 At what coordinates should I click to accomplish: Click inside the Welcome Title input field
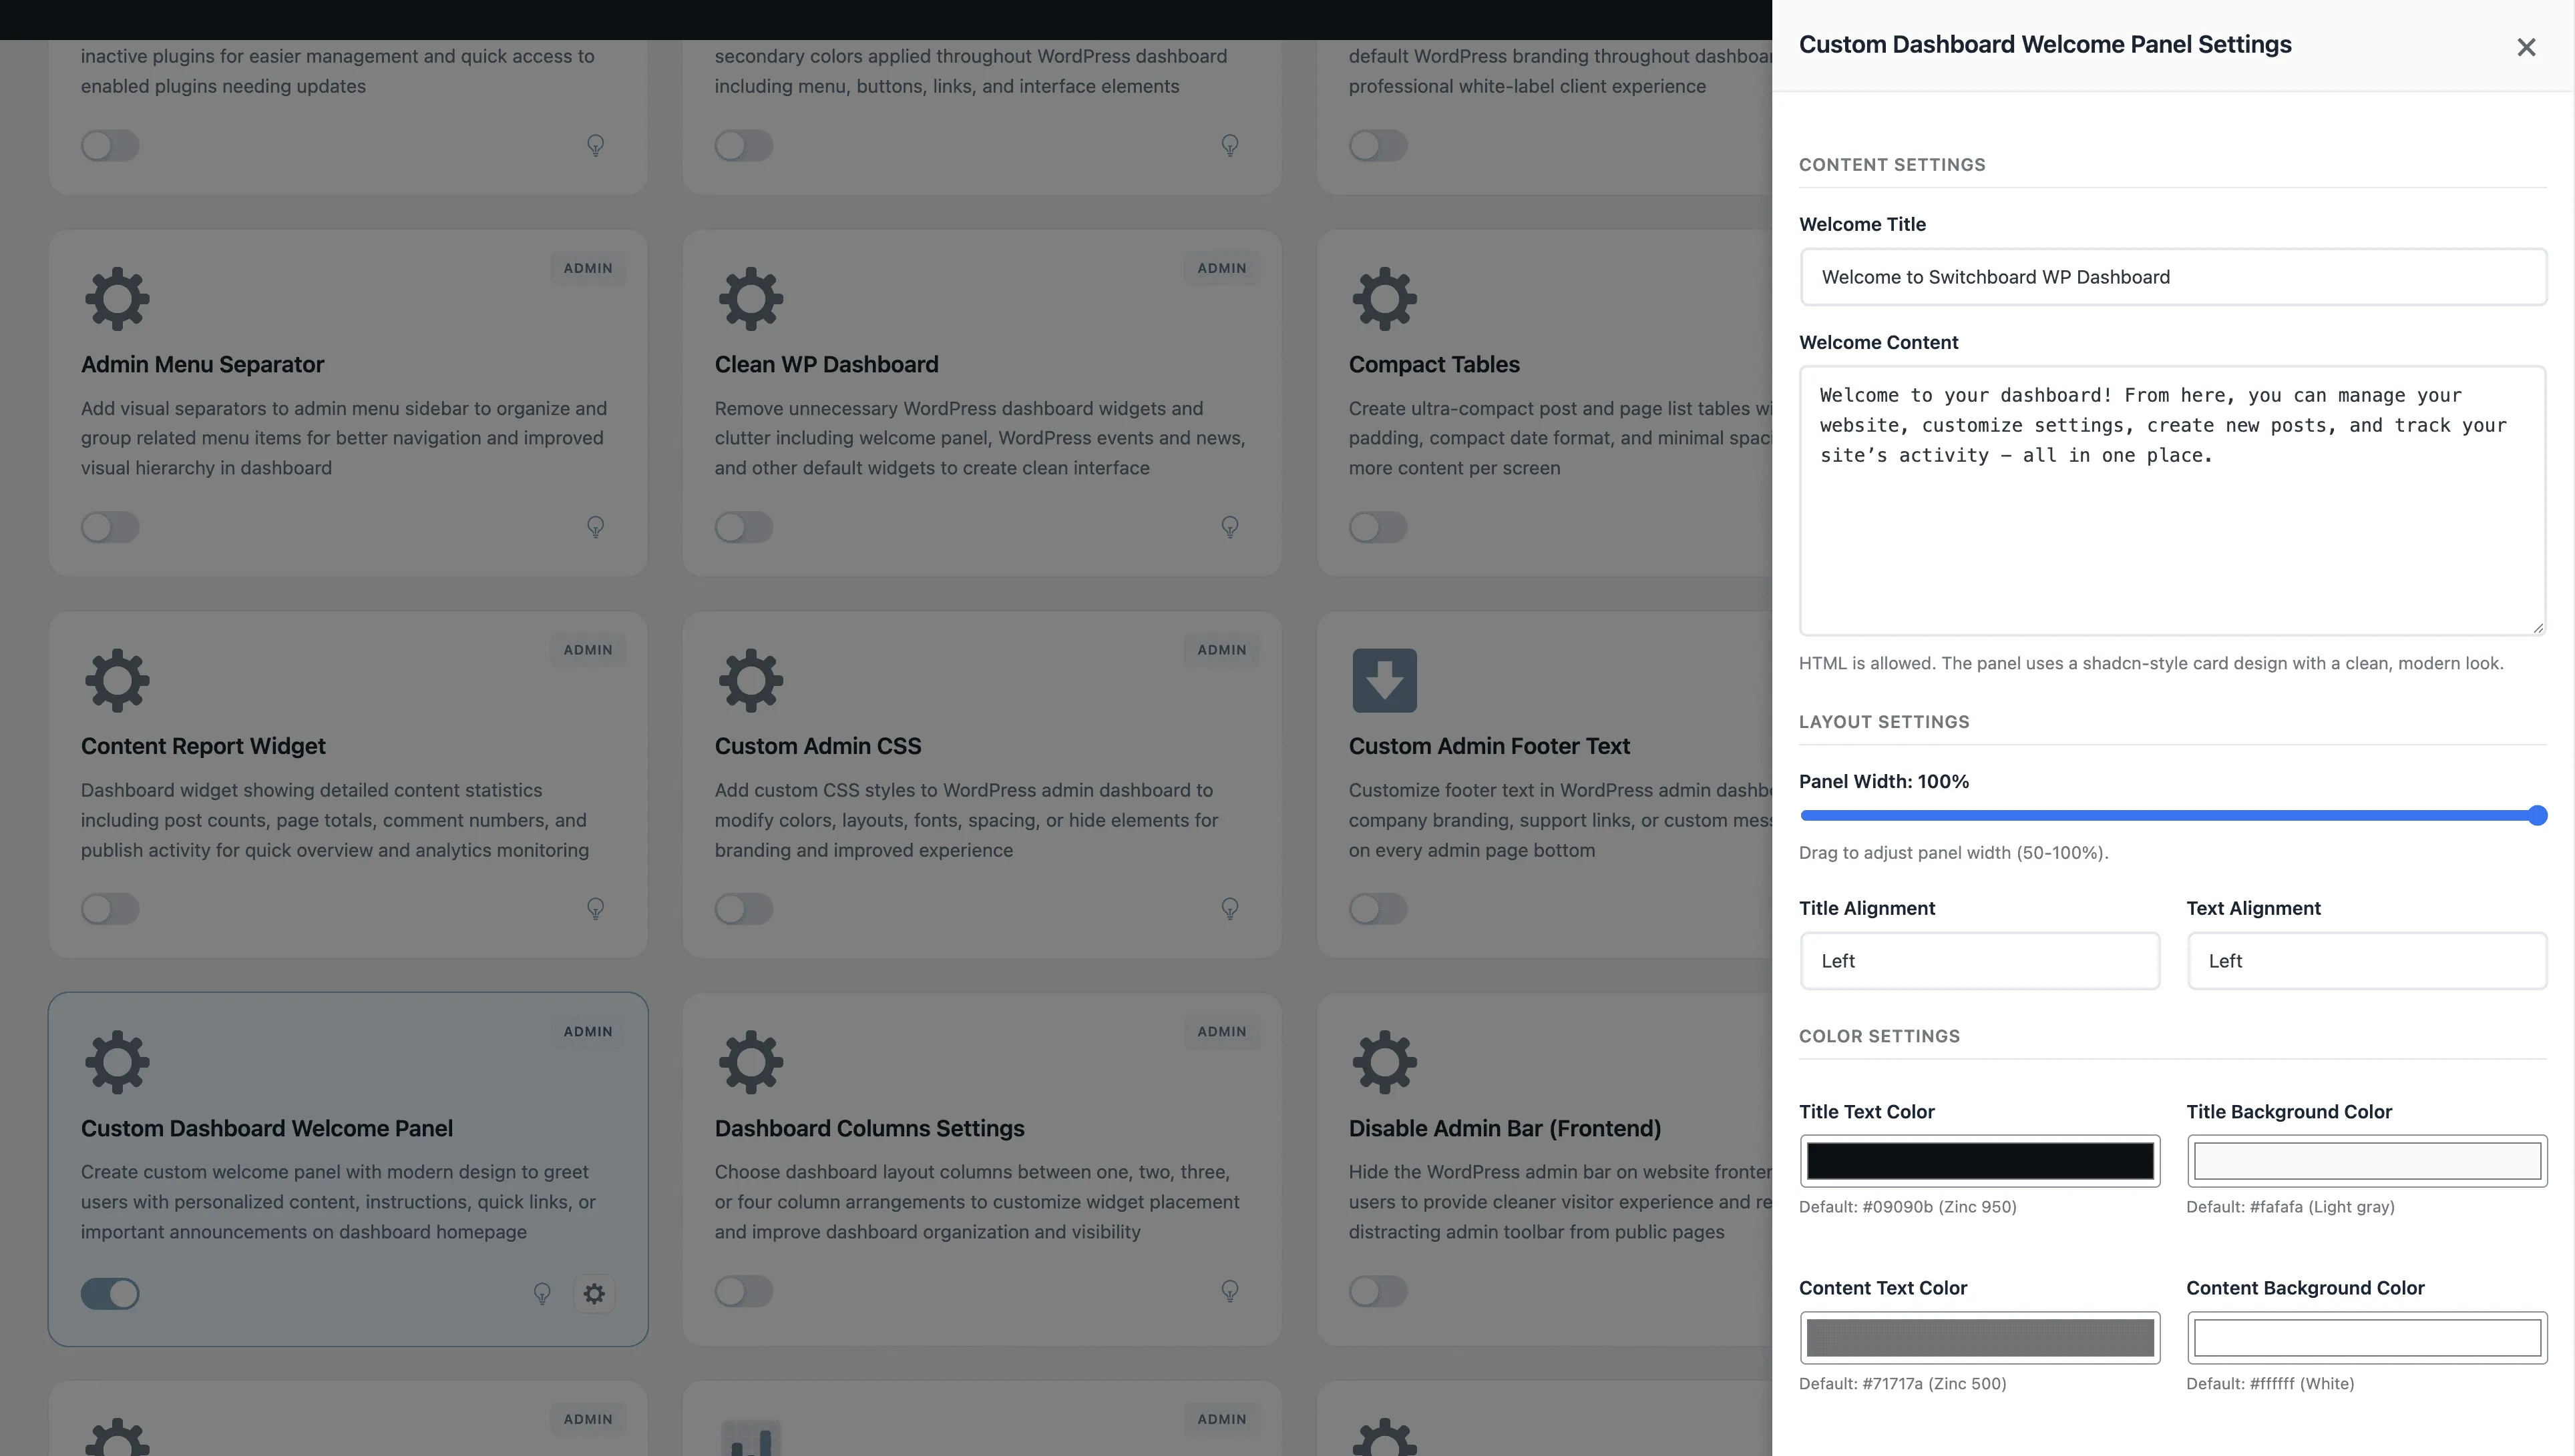pos(2172,277)
